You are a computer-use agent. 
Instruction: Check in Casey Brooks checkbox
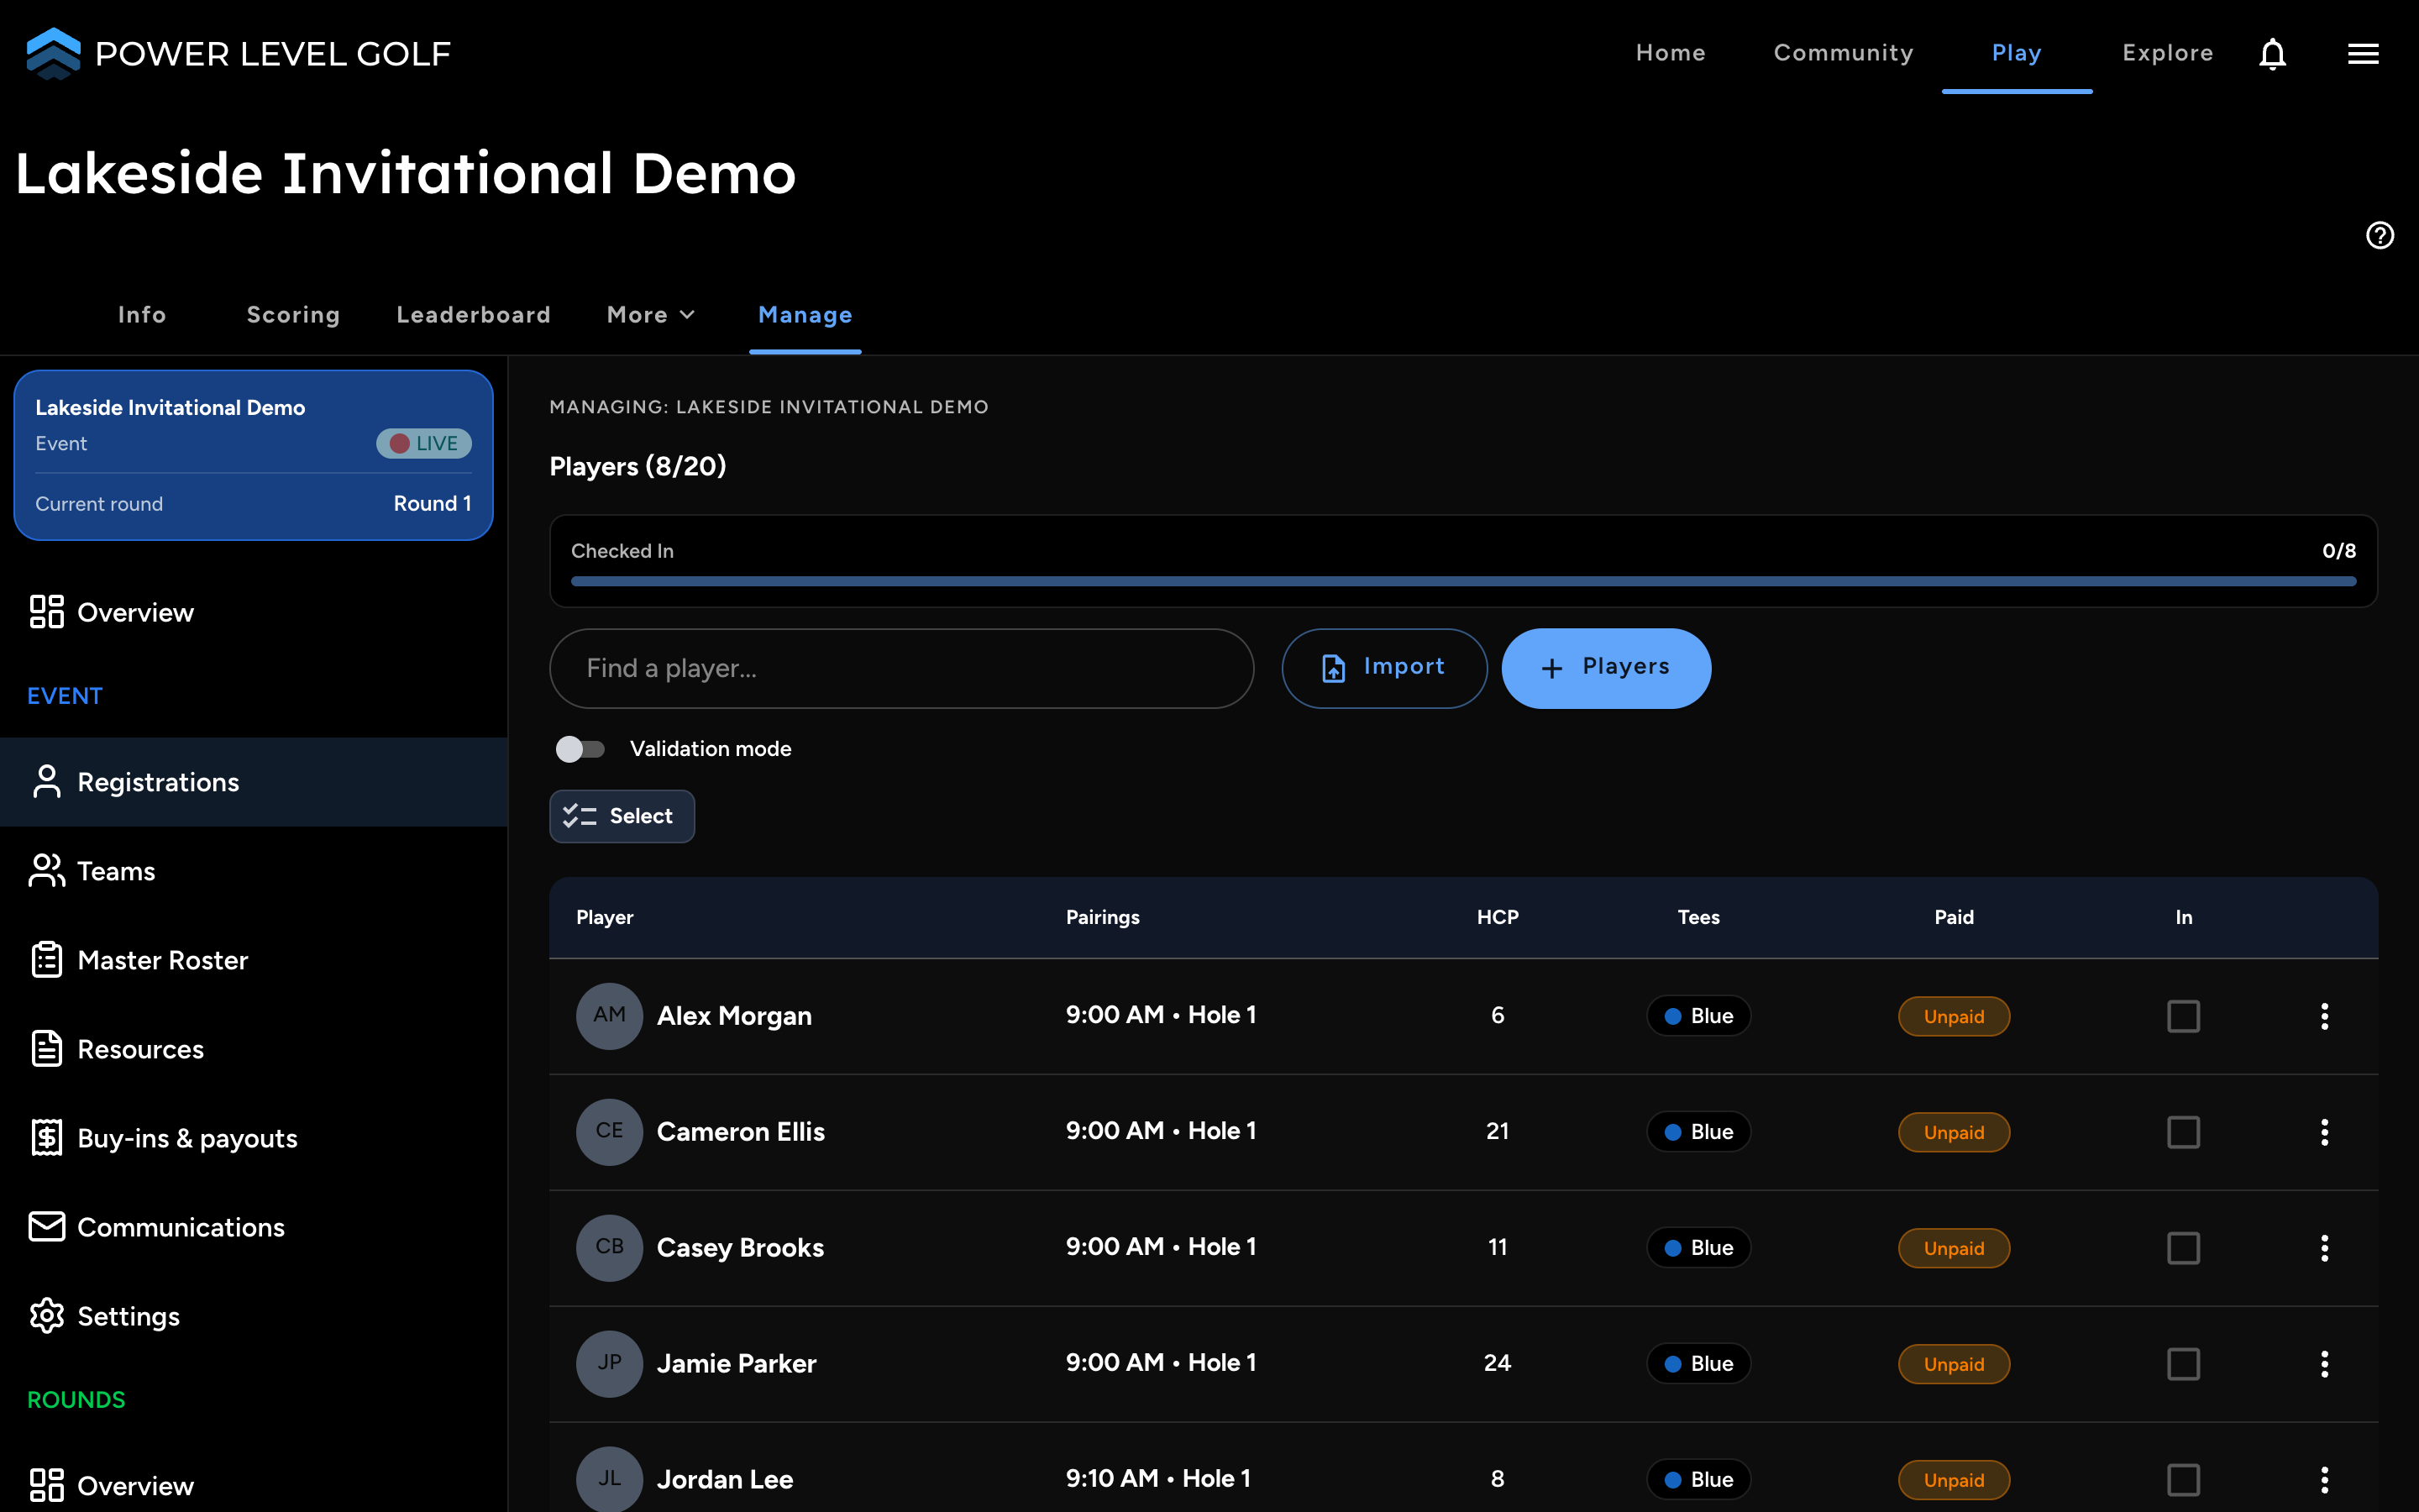coord(2183,1248)
